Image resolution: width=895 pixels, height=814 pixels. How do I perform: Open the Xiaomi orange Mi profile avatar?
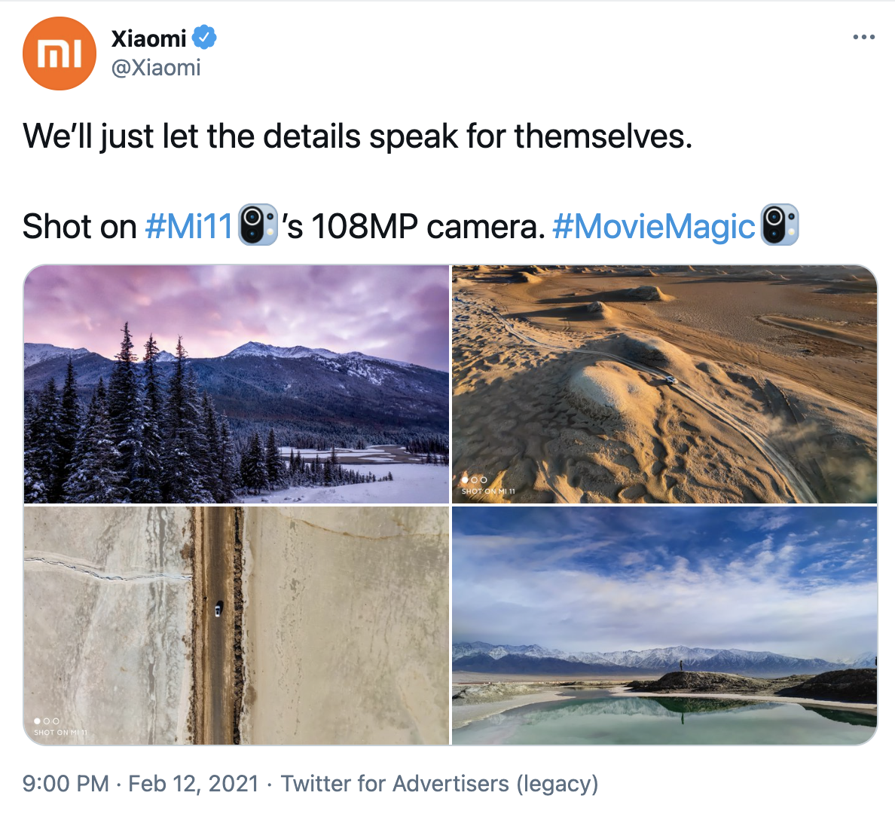tap(60, 53)
